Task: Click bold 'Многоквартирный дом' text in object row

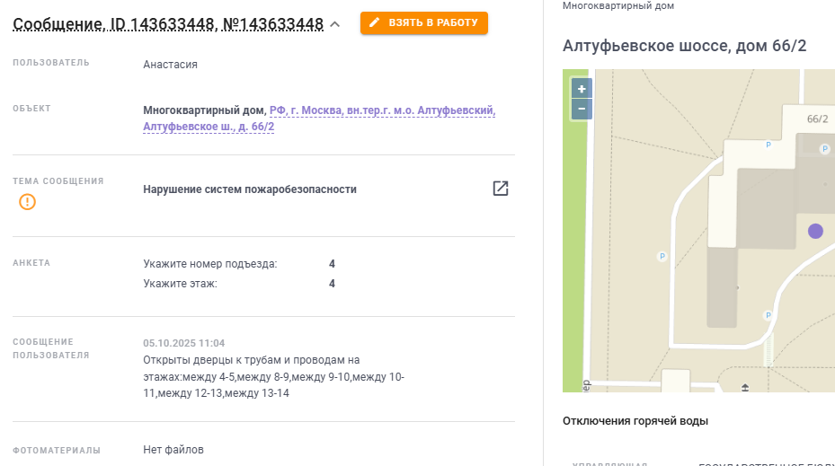Action: point(205,110)
